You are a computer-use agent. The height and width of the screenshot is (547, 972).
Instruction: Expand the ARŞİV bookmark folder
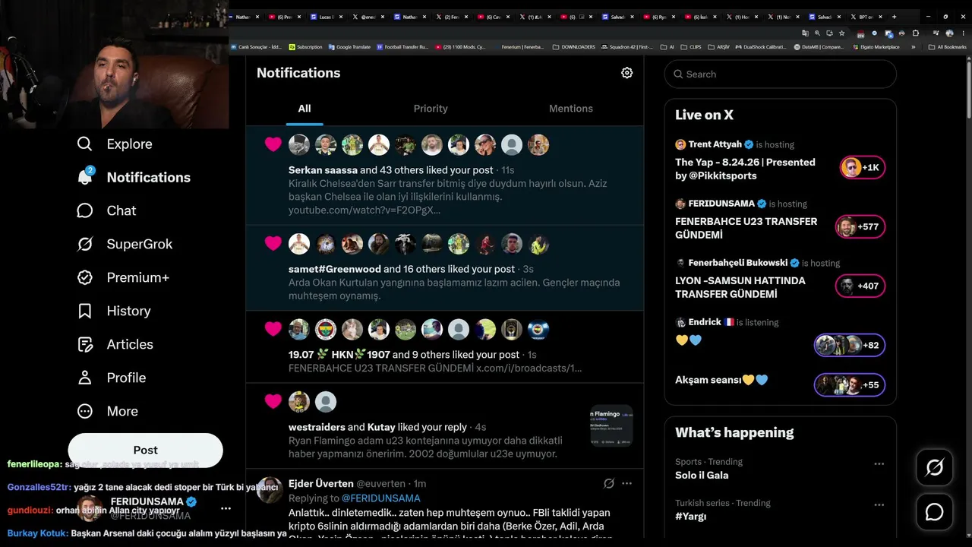(x=718, y=47)
